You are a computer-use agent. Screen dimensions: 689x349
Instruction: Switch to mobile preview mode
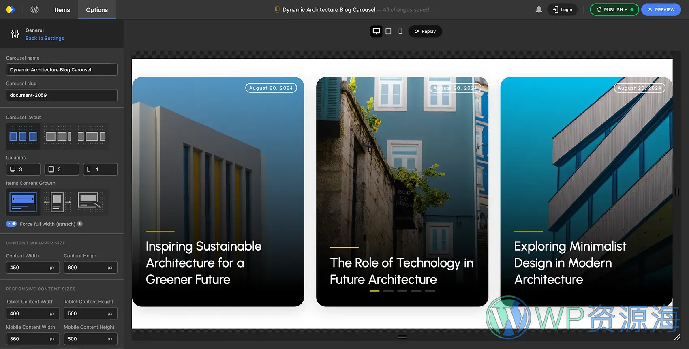[400, 31]
